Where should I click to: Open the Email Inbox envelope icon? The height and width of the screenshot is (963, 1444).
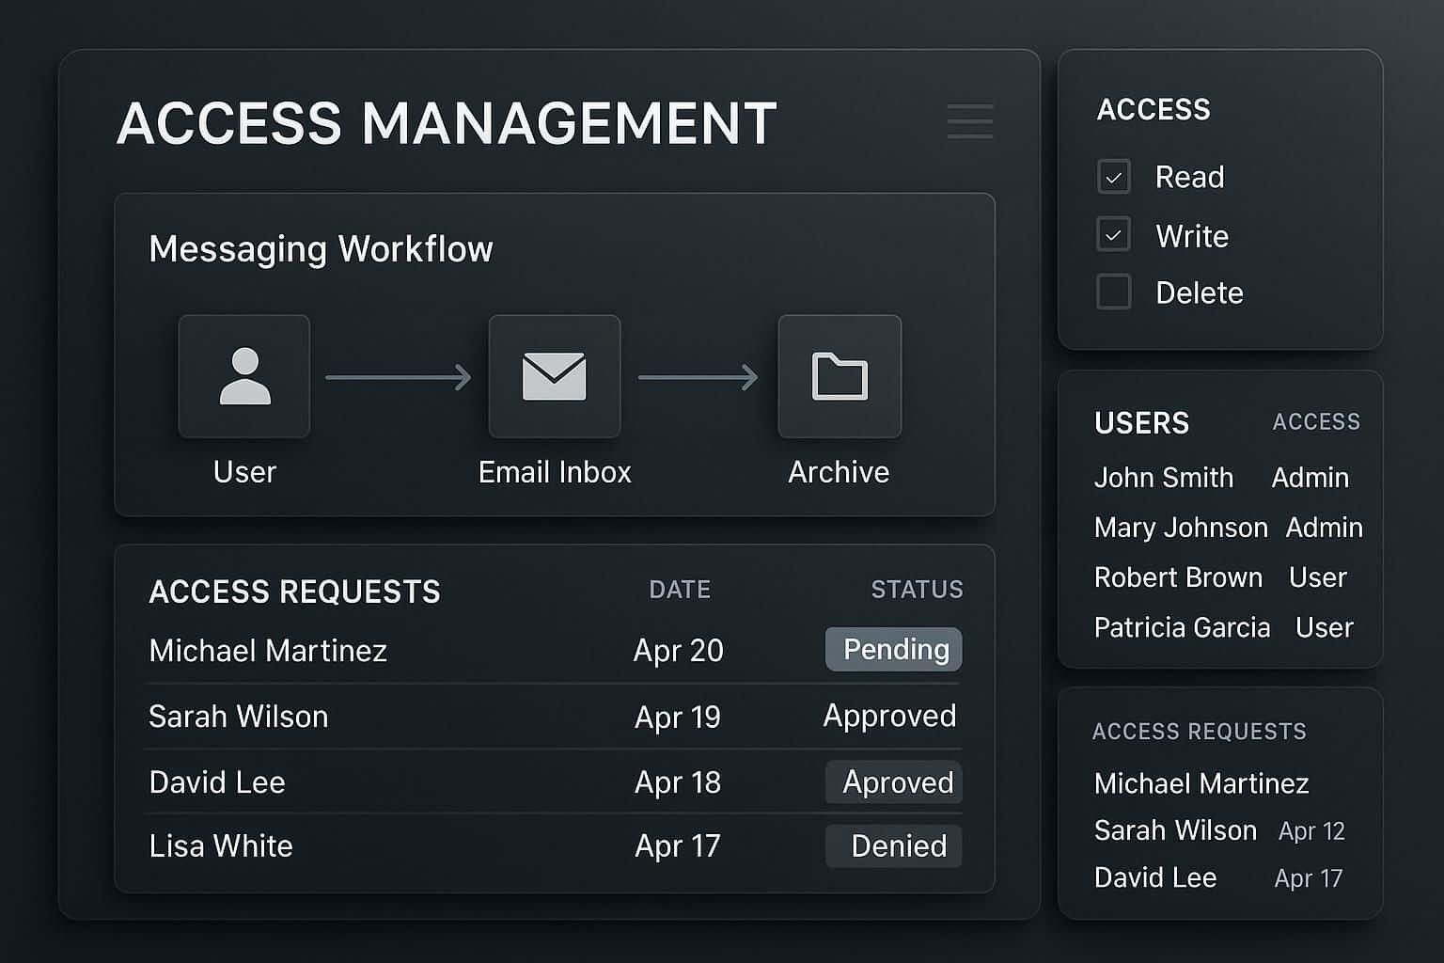[555, 375]
